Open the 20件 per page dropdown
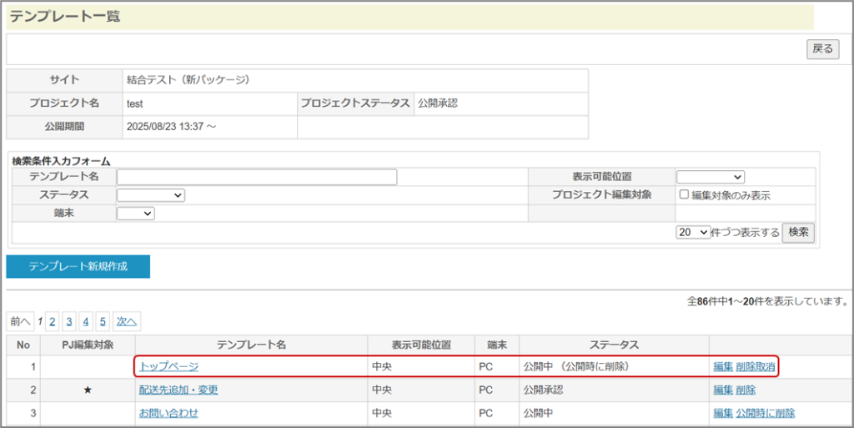Viewport: 854px width, 428px height. click(693, 233)
